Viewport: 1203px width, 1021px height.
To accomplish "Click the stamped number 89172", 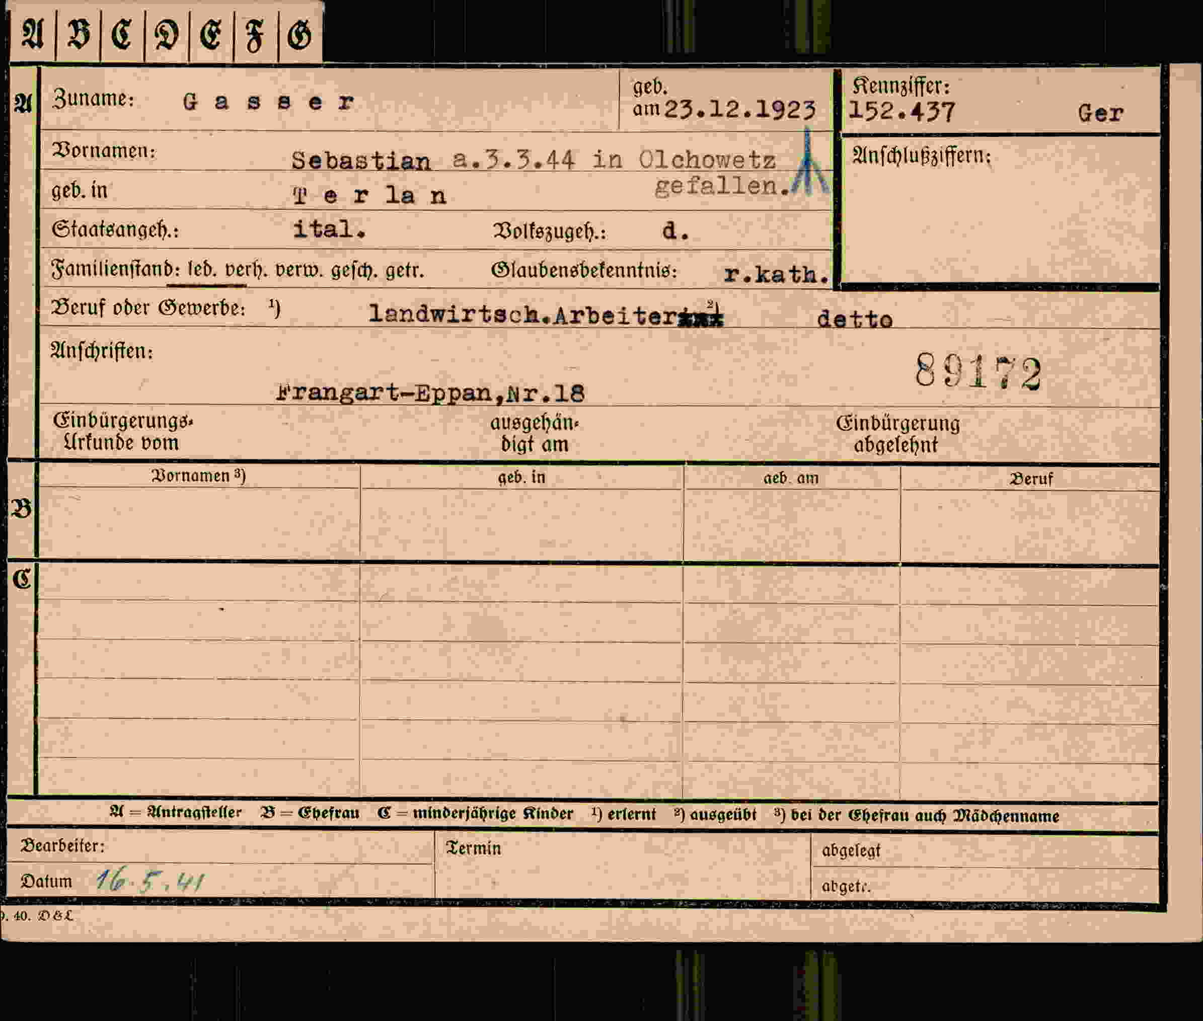I will (x=978, y=372).
